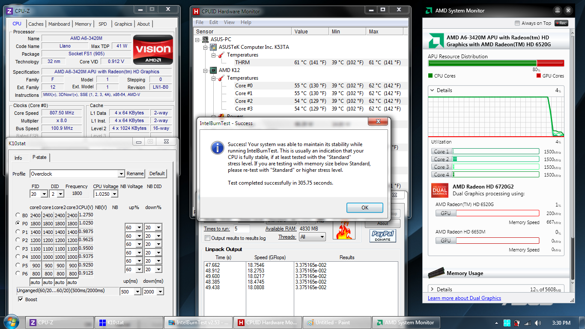Image resolution: width=585 pixels, height=329 pixels.
Task: Click the PayPal Donate image
Action: click(382, 236)
